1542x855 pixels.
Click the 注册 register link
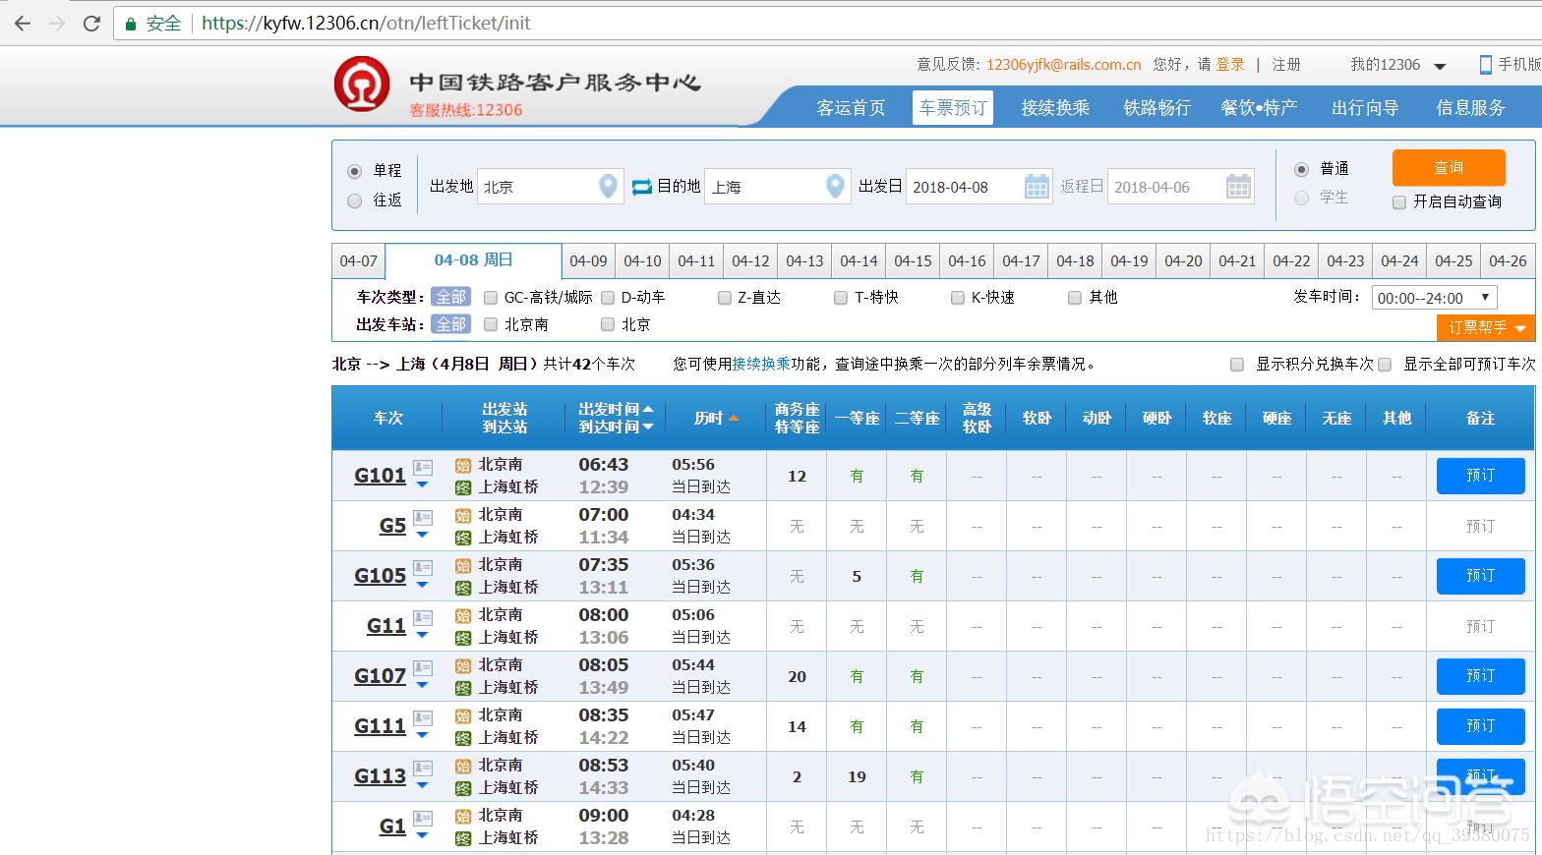(1286, 65)
